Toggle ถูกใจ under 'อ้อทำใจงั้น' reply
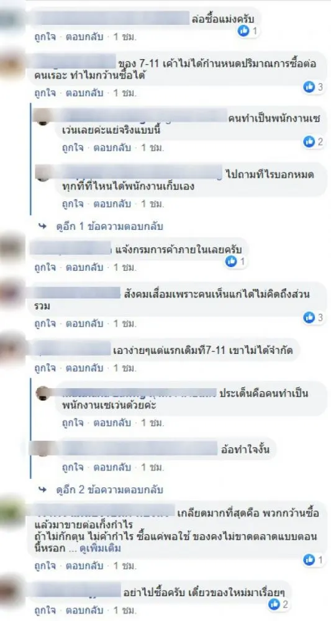331x621 pixels. pyautogui.click(x=73, y=468)
